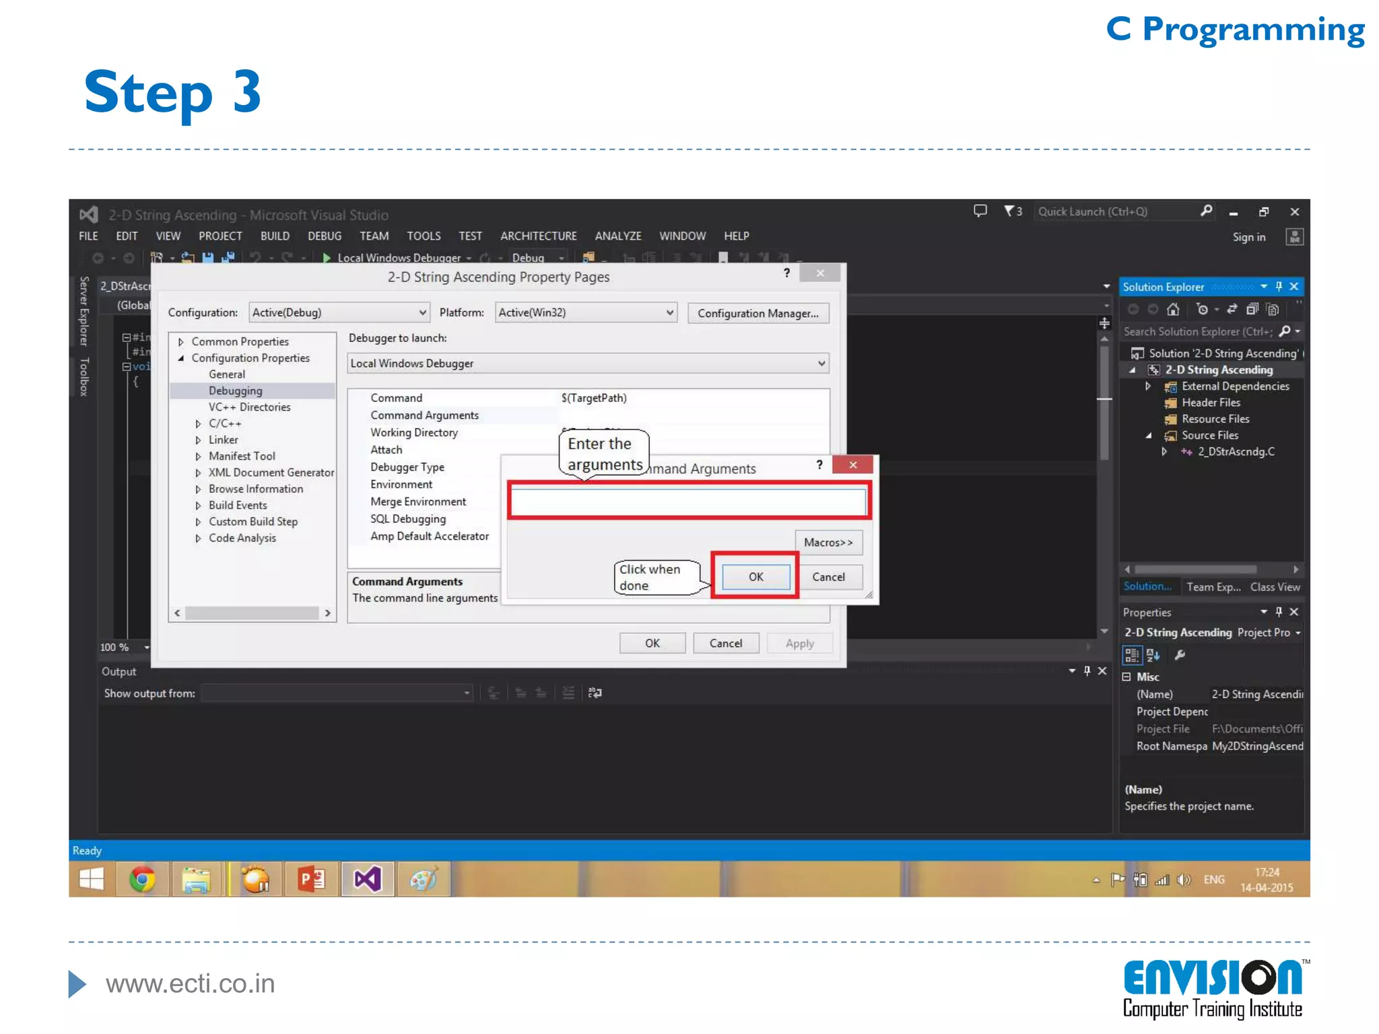1379x1034 pixels.
Task: Click the Categorized view icon in Properties
Action: (1133, 654)
